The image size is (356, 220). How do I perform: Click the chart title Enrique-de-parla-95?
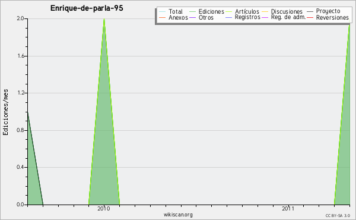[87, 8]
